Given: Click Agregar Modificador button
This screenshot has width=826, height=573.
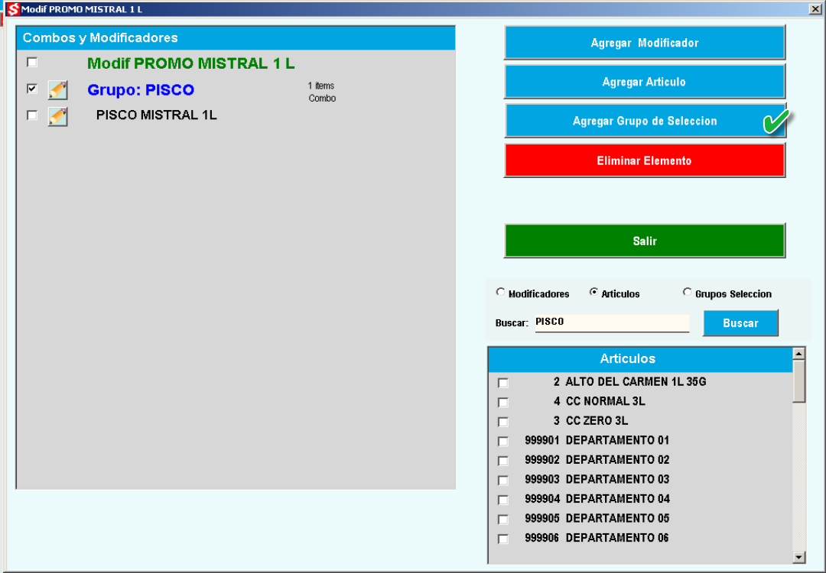Looking at the screenshot, I should pyautogui.click(x=645, y=43).
